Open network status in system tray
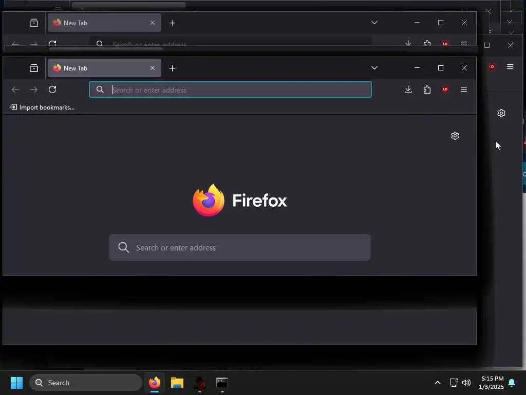Image resolution: width=526 pixels, height=395 pixels. [454, 383]
